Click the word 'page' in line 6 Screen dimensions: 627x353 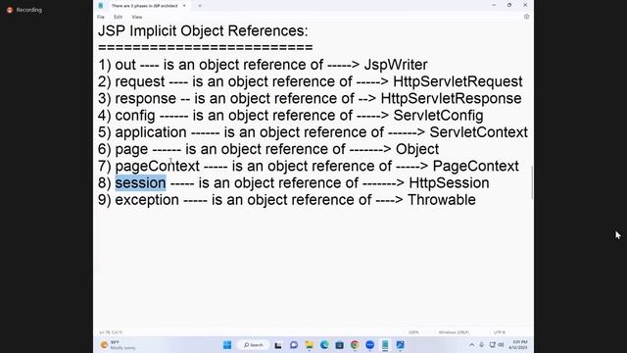coord(131,149)
